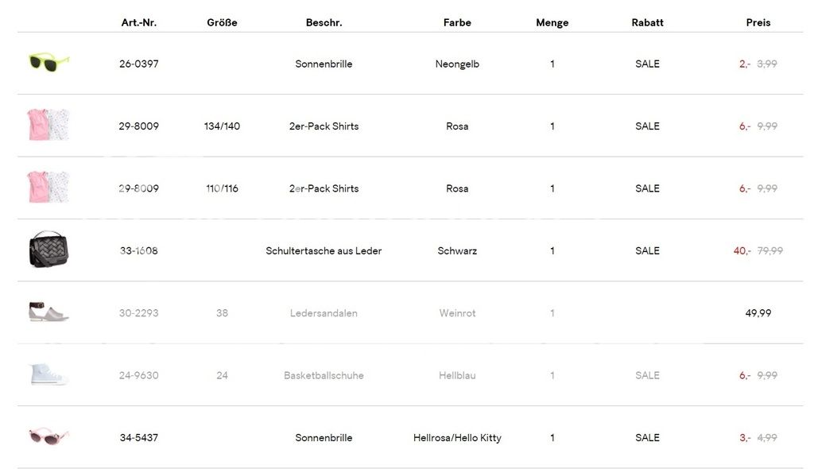Click article number 26-0397
This screenshot has height=469, width=814.
(139, 64)
